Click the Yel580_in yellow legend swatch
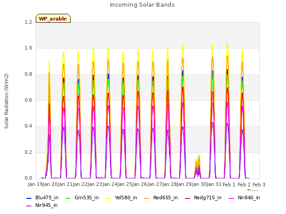The image size is (286, 214). [x=108, y=198]
